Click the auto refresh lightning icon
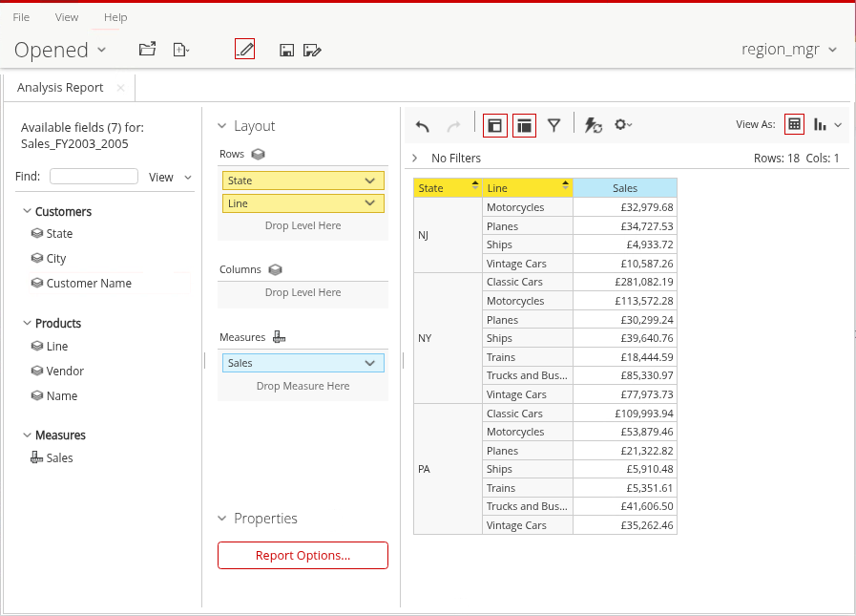The image size is (856, 616). [x=593, y=125]
